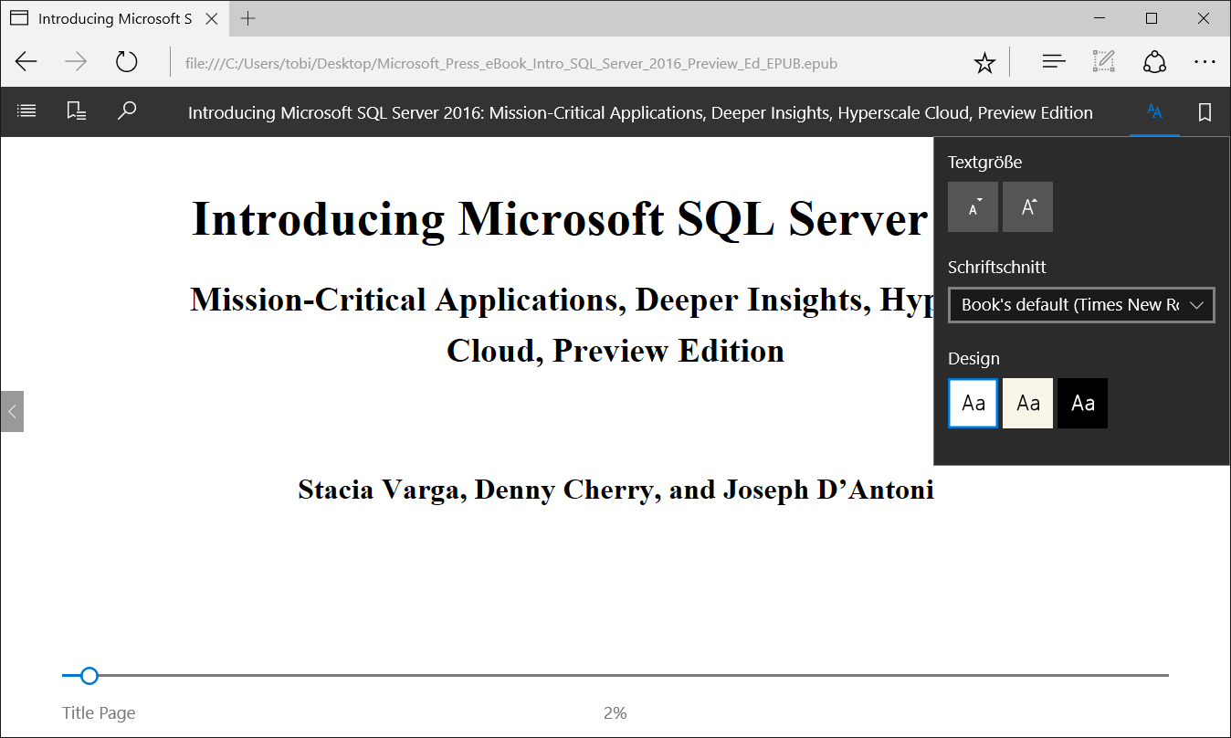Click the '2%' progress indicator
Image resolution: width=1231 pixels, height=738 pixels.
tap(615, 713)
